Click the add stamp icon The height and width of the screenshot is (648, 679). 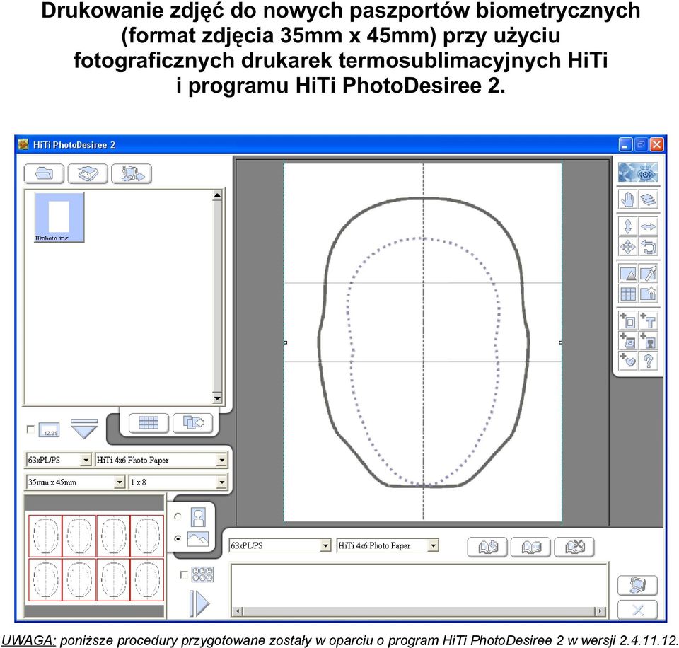627,341
